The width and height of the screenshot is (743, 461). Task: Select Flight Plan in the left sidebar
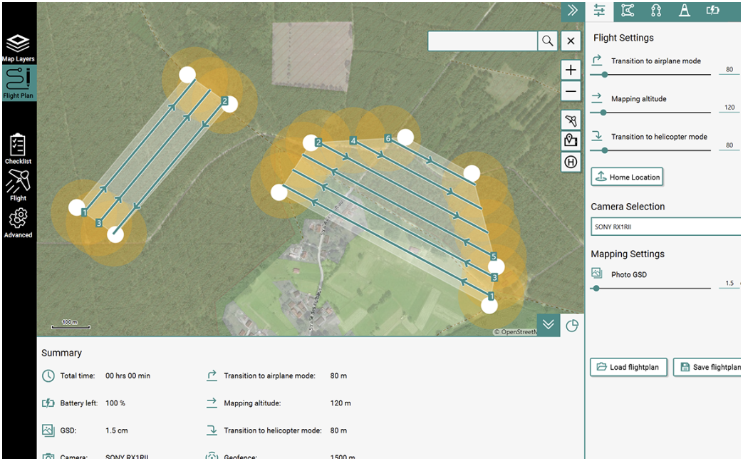[x=19, y=80]
